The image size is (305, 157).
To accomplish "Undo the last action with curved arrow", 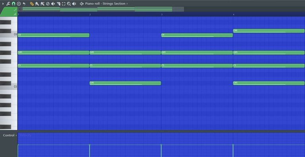I will pos(24,4).
